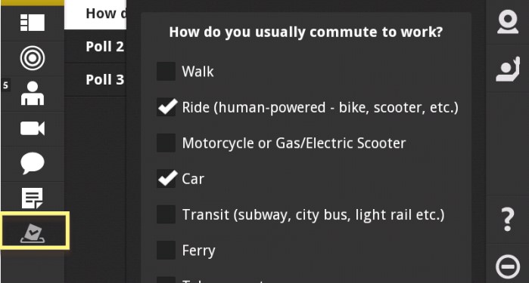Switch to the Poll 3 tab
The image size is (529, 283).
tap(95, 80)
